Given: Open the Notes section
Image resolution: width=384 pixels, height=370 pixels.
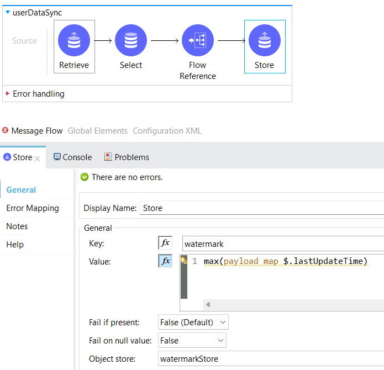Looking at the screenshot, I should coord(17,226).
